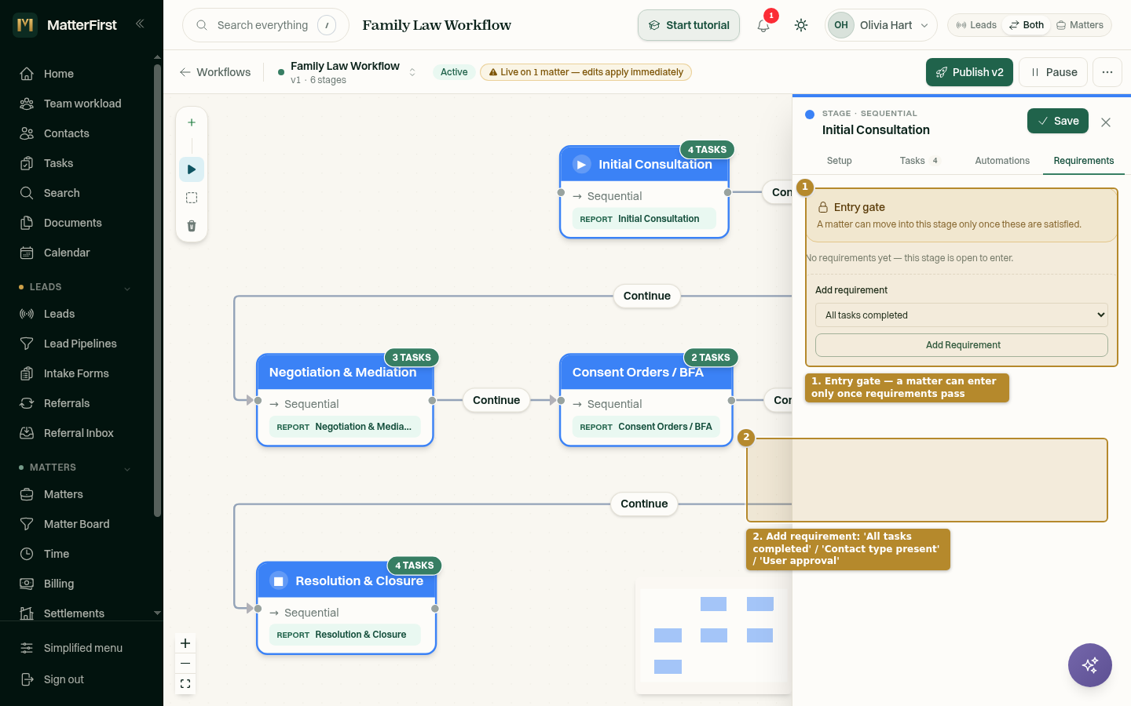Zoom in on the canvas

point(185,643)
